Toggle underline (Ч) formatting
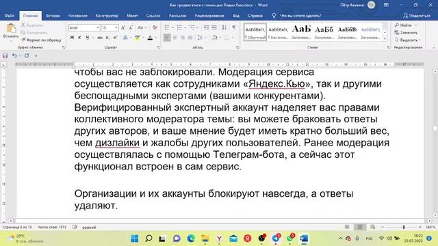The image size is (438, 246). [87, 38]
